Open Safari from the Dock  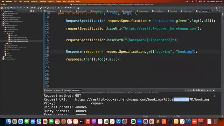[x=21, y=121]
